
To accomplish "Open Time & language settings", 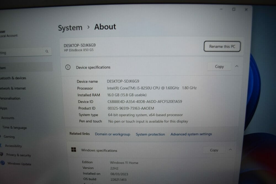I will [x=15, y=127].
